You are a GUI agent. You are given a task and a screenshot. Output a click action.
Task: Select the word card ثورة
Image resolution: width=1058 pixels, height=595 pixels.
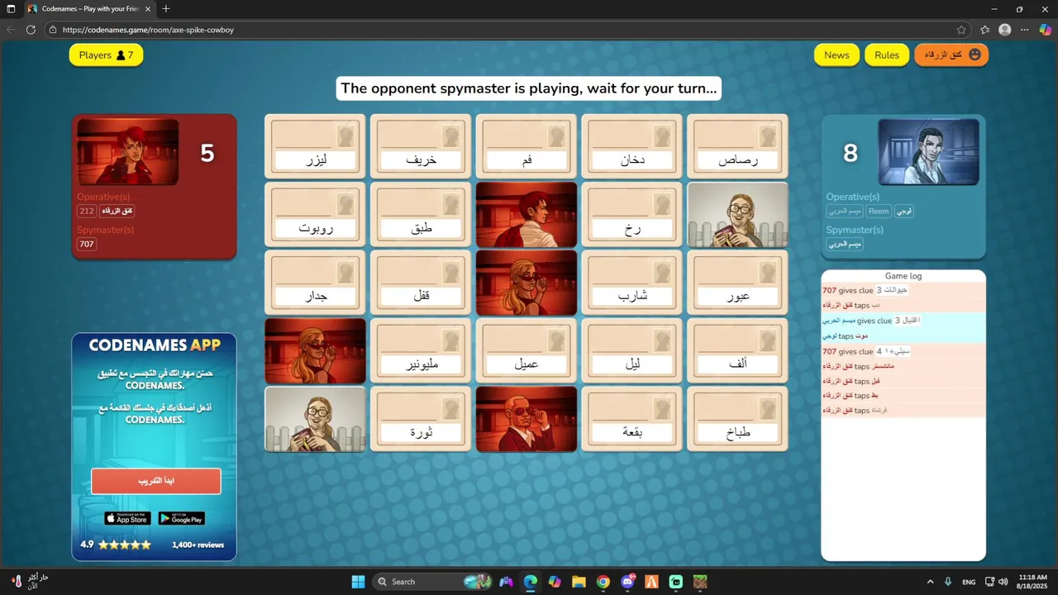point(421,419)
